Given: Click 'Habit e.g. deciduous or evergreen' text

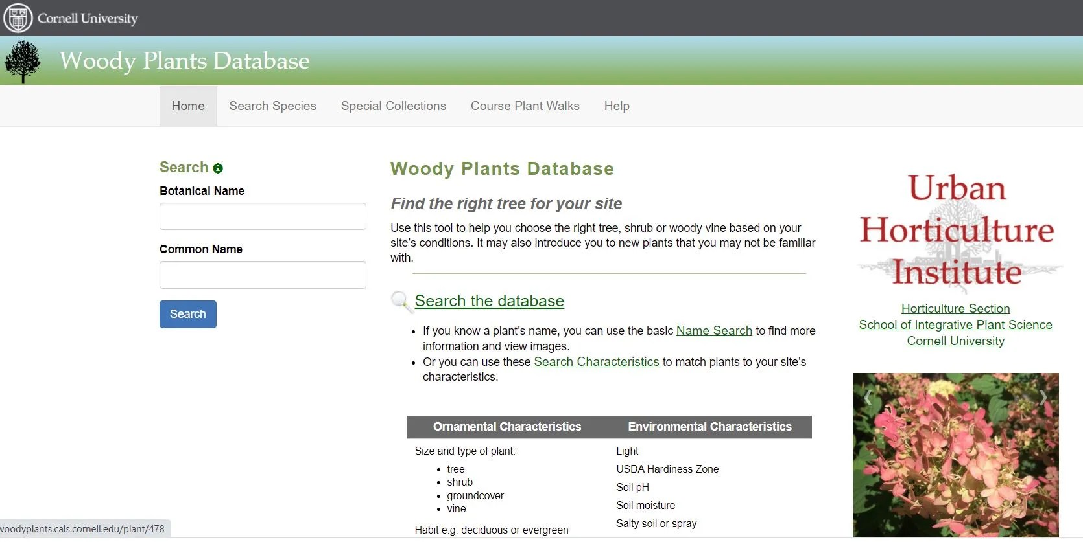Looking at the screenshot, I should 492,530.
